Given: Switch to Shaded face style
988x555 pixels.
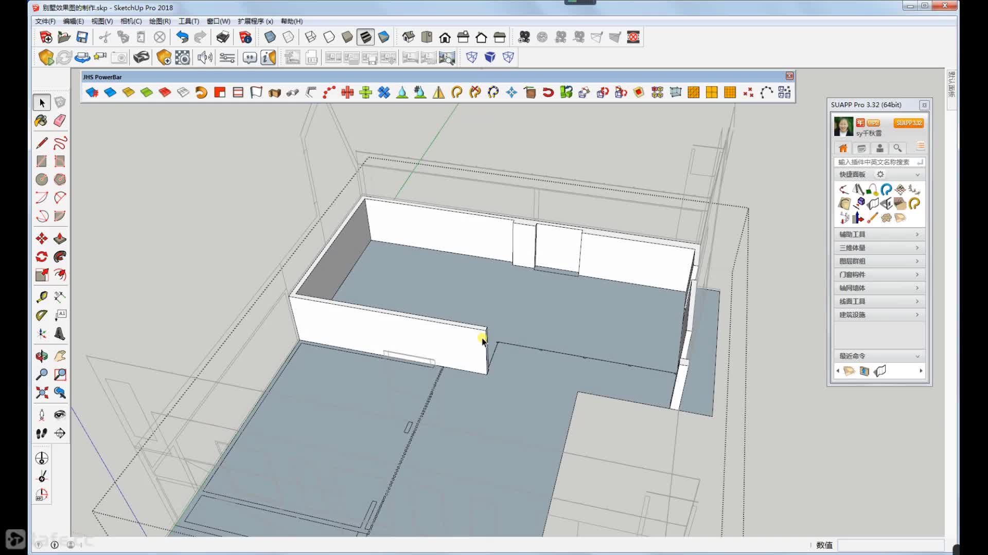Looking at the screenshot, I should click(x=347, y=37).
